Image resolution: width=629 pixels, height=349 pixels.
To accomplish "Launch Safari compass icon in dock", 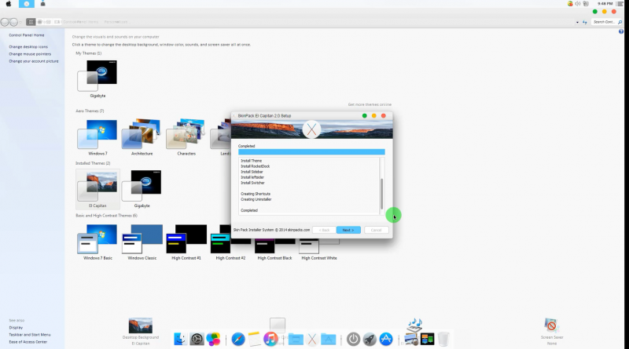I will [238, 339].
